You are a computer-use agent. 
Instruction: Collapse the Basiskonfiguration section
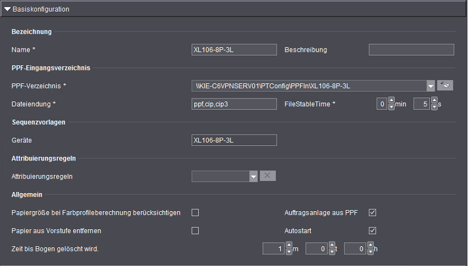(8, 9)
